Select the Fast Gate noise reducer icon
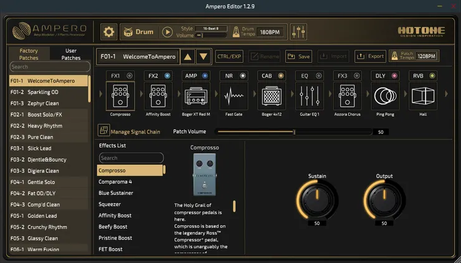 pyautogui.click(x=234, y=97)
